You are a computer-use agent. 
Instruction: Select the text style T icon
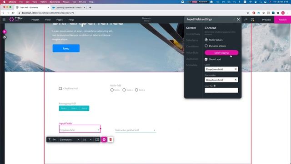point(50,139)
